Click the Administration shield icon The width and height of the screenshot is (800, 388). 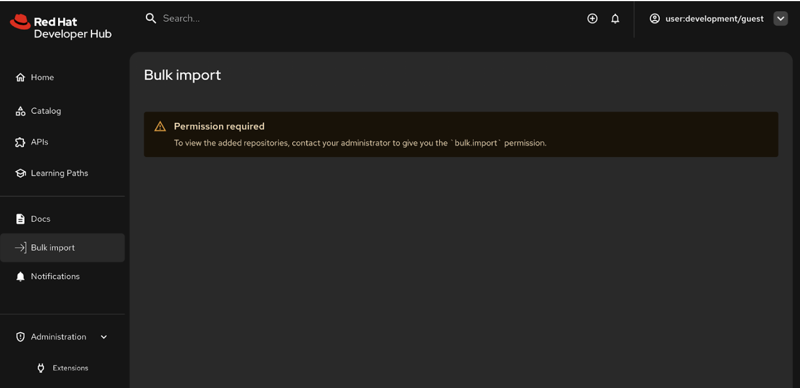21,337
